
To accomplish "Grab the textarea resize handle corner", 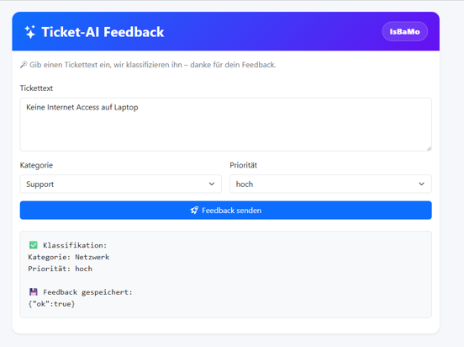I will pos(429,148).
